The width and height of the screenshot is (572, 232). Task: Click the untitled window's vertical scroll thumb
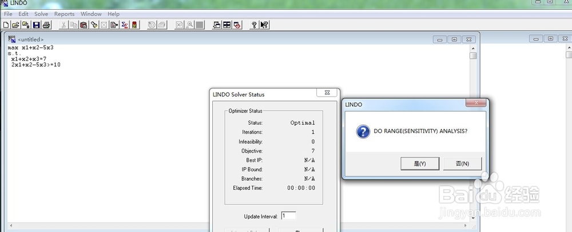pos(473,55)
